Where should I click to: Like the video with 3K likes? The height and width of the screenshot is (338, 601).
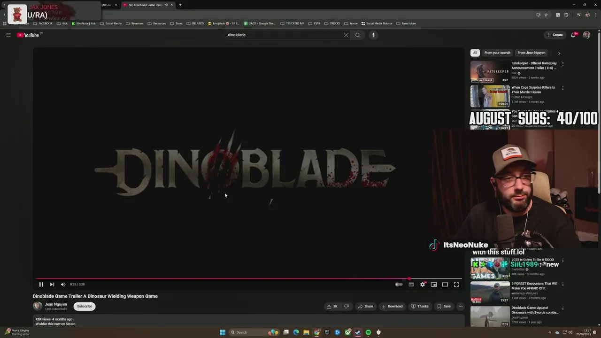[x=332, y=307]
